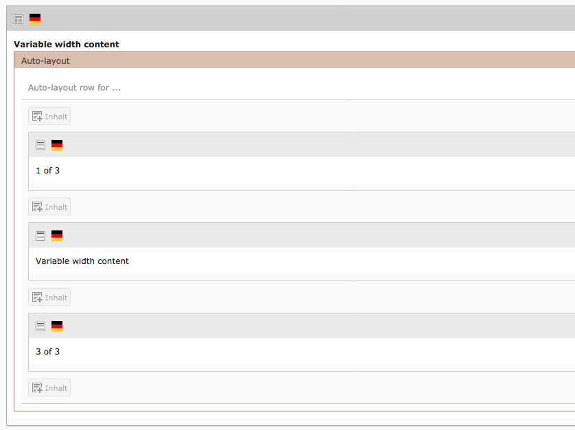Click the German flag on '3 of 3' element
This screenshot has width=575, height=430.
tap(57, 326)
